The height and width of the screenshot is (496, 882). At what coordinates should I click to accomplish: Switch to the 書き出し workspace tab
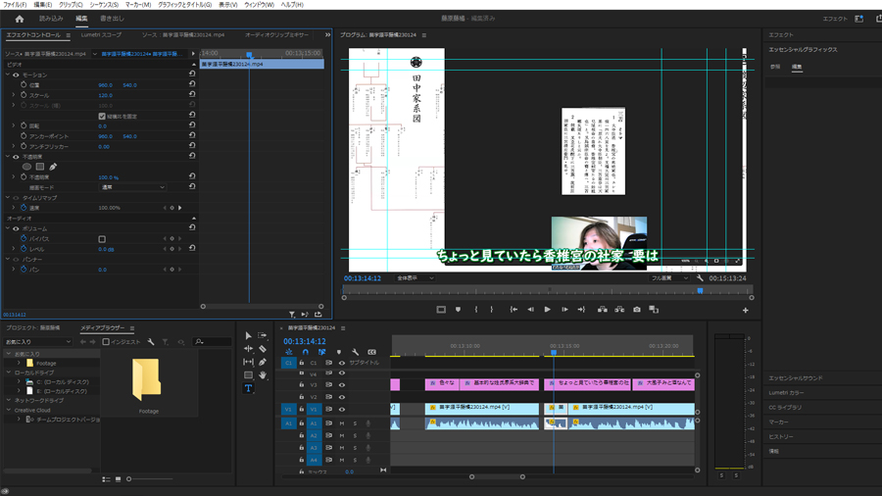point(112,19)
